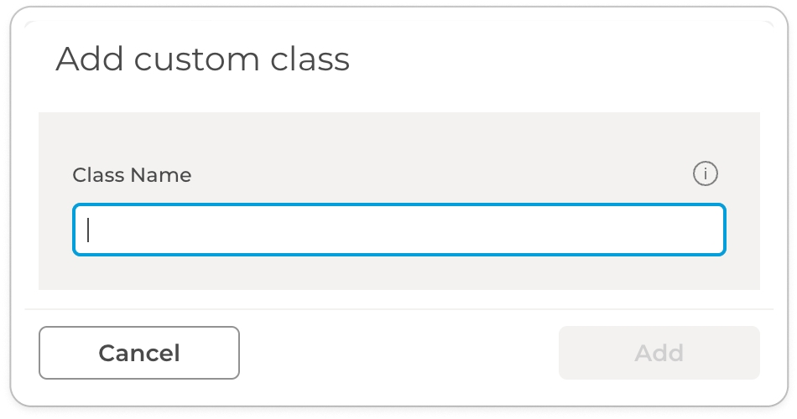This screenshot has height=419, width=797.
Task: Select the 'Add custom class' heading text
Action: click(x=202, y=59)
